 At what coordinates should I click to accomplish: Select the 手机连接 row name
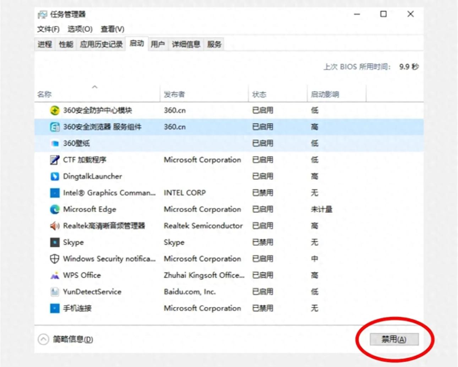[x=77, y=308]
